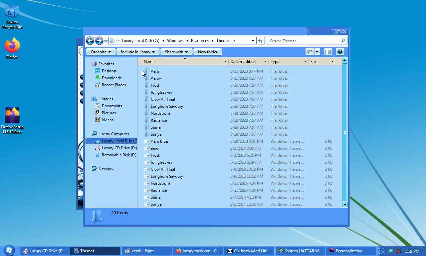Click scroll down arrow of file list

click(345, 204)
